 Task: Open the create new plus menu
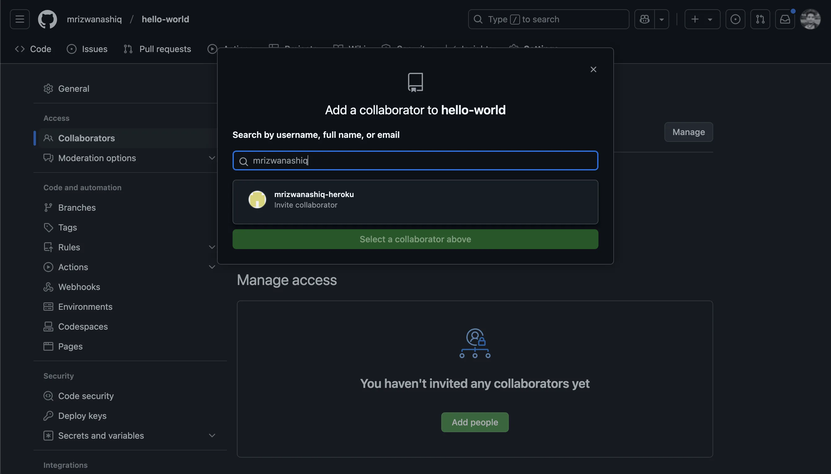click(702, 19)
